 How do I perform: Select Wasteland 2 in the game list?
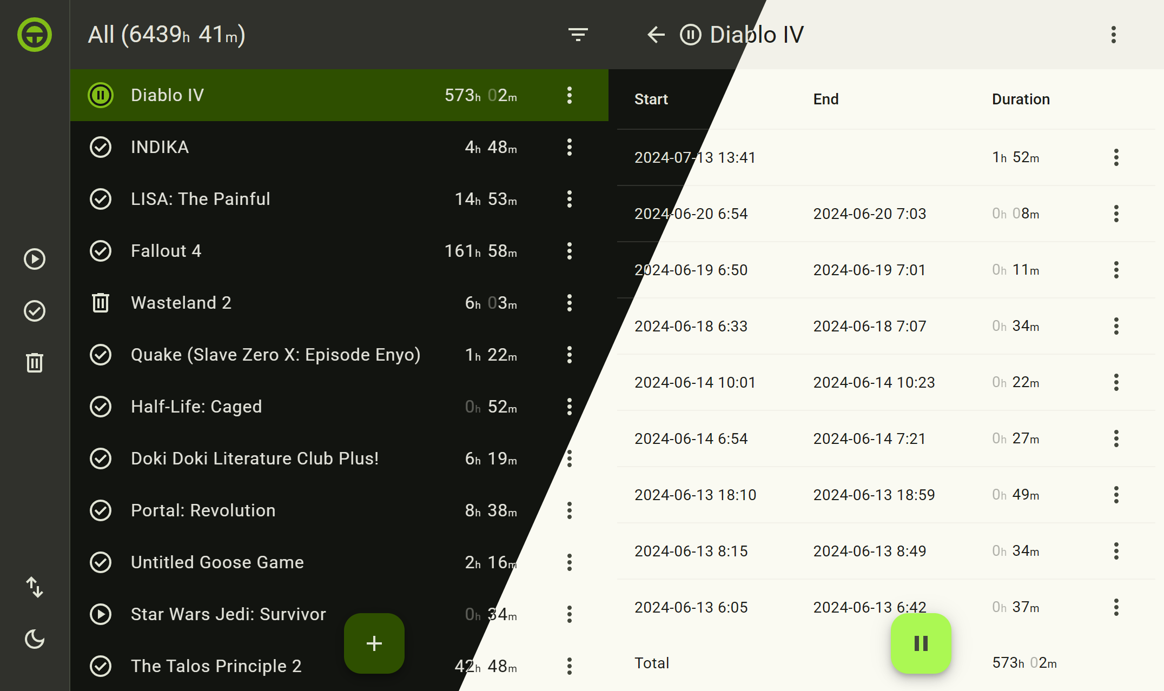coord(181,303)
